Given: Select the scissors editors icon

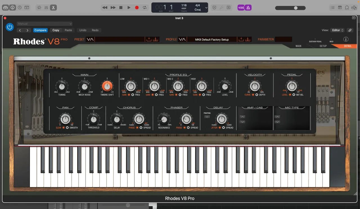Looking at the screenshot, I should [53, 8].
